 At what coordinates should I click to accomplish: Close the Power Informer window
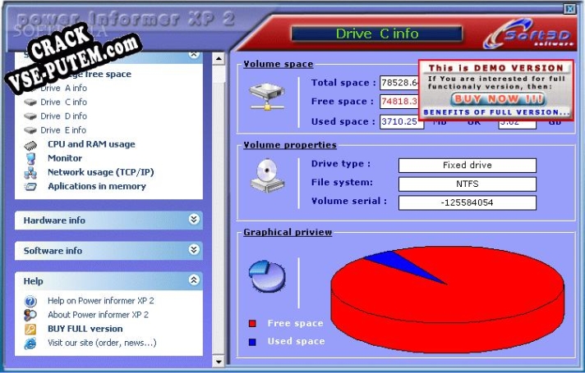[x=569, y=9]
